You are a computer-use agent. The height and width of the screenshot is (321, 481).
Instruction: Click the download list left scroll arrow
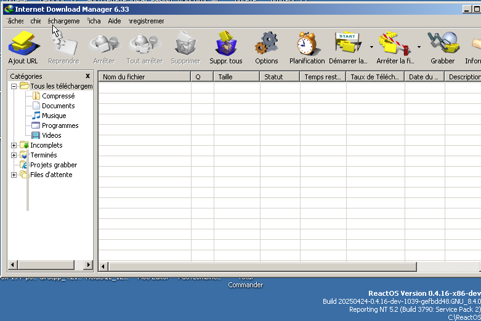coord(103,266)
